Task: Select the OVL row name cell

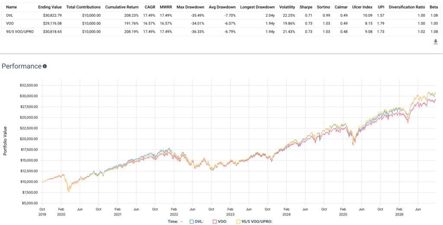Action: tap(10, 16)
